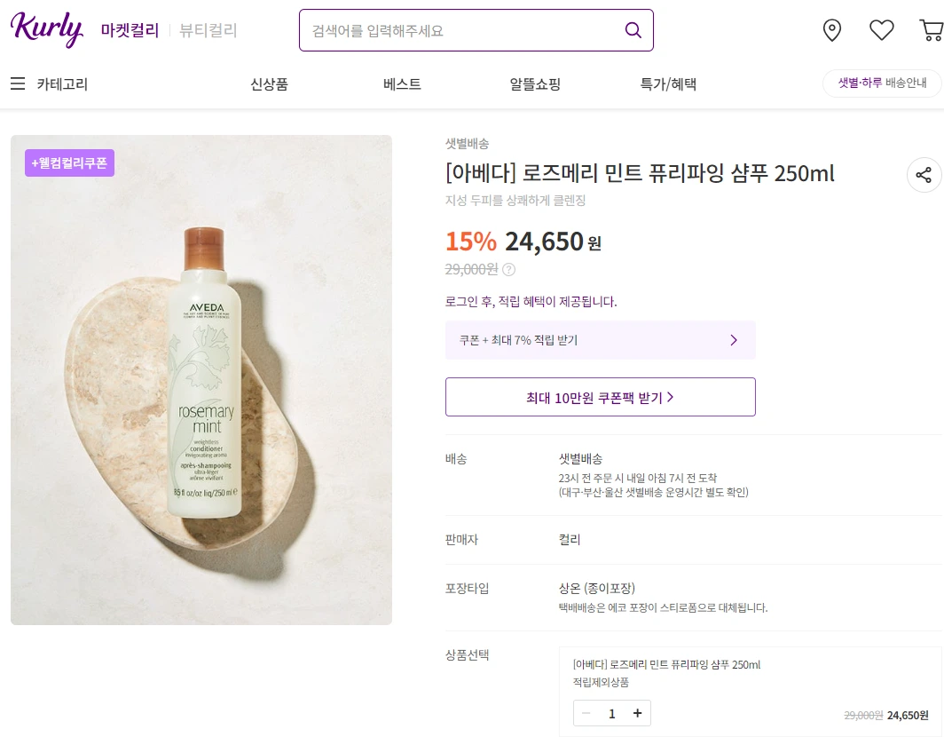Open the 베스트 menu
The height and width of the screenshot is (737, 944).
[402, 83]
